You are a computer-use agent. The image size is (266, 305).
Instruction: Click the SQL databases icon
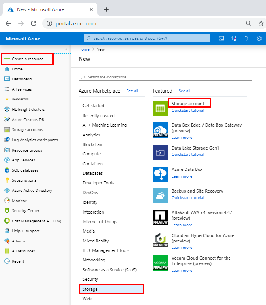pos(7,170)
